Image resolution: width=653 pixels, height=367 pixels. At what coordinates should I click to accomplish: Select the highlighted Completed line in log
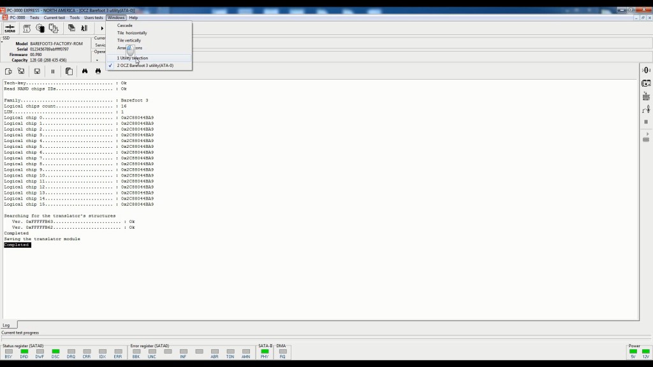(17, 244)
